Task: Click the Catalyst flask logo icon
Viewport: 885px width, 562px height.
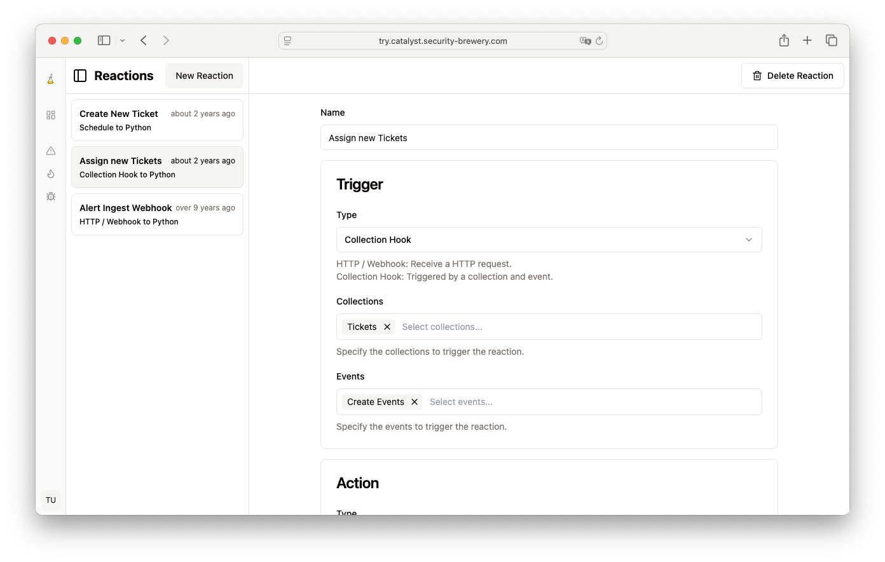Action: click(x=51, y=79)
